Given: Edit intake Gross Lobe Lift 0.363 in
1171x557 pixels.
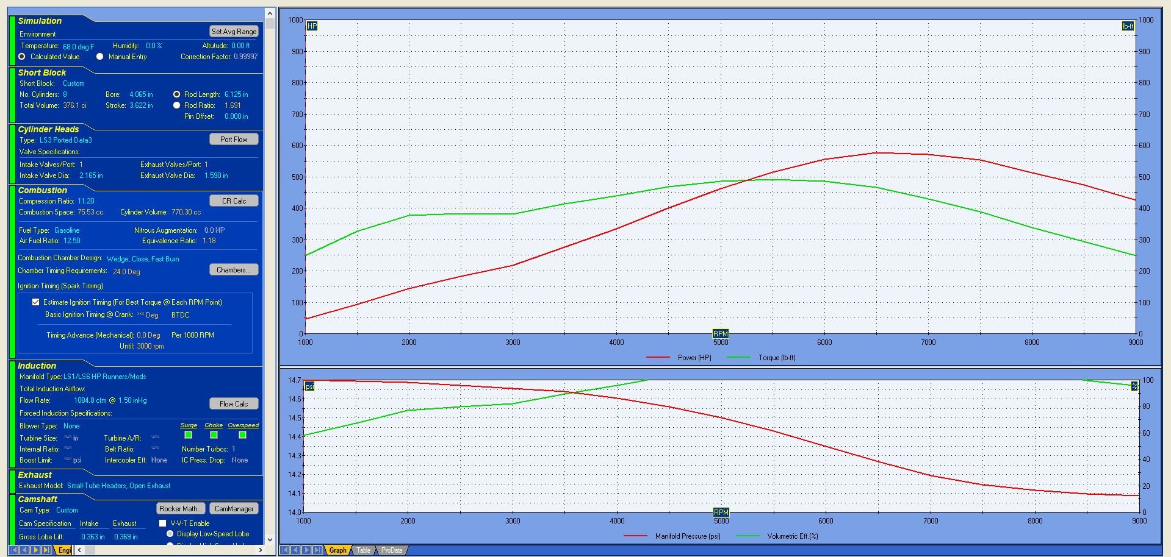Looking at the screenshot, I should pyautogui.click(x=93, y=537).
